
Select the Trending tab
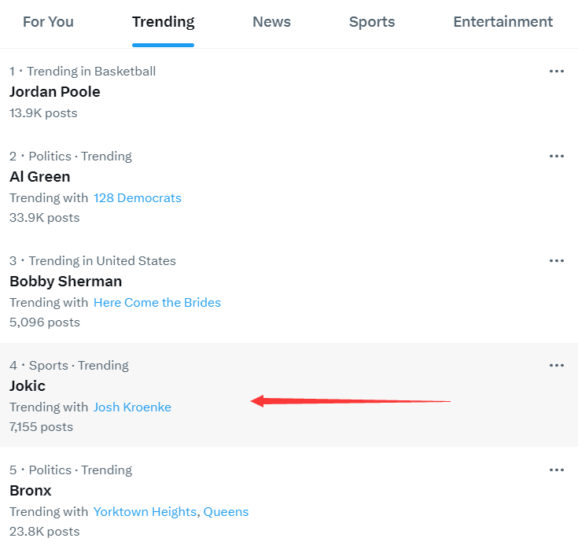163,22
